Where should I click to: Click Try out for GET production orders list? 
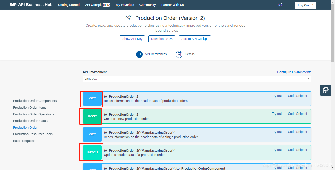click(277, 96)
